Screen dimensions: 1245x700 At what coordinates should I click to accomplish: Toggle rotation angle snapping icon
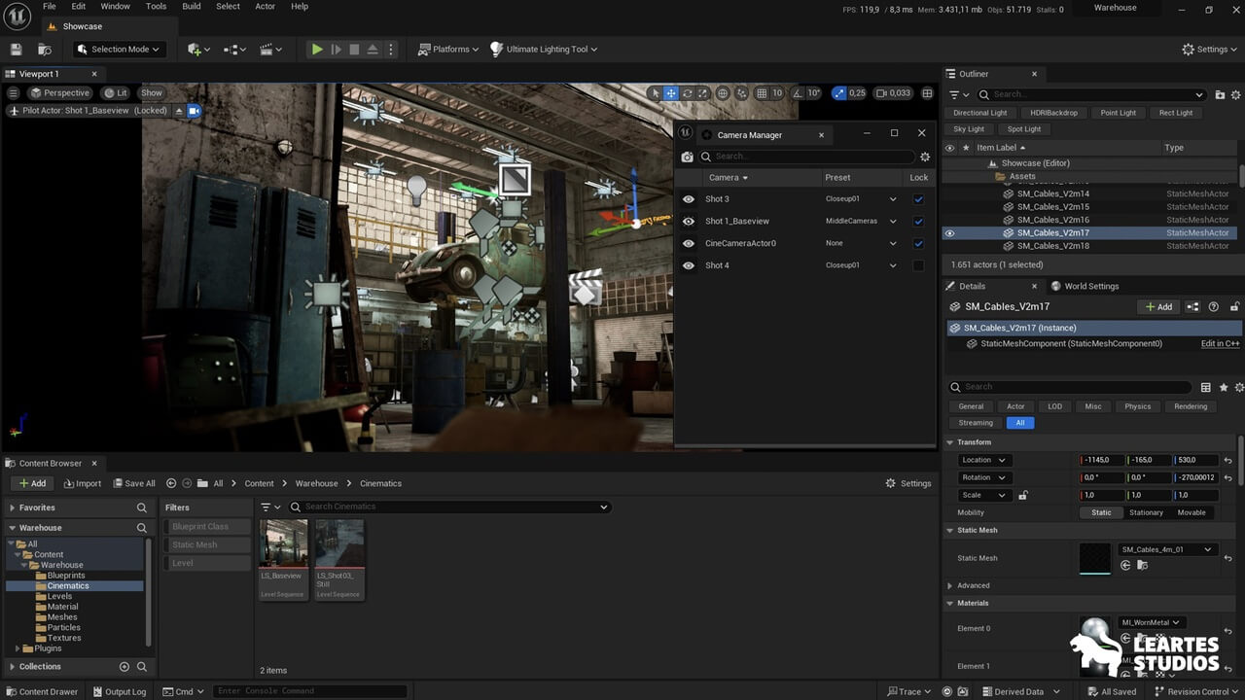pyautogui.click(x=797, y=93)
